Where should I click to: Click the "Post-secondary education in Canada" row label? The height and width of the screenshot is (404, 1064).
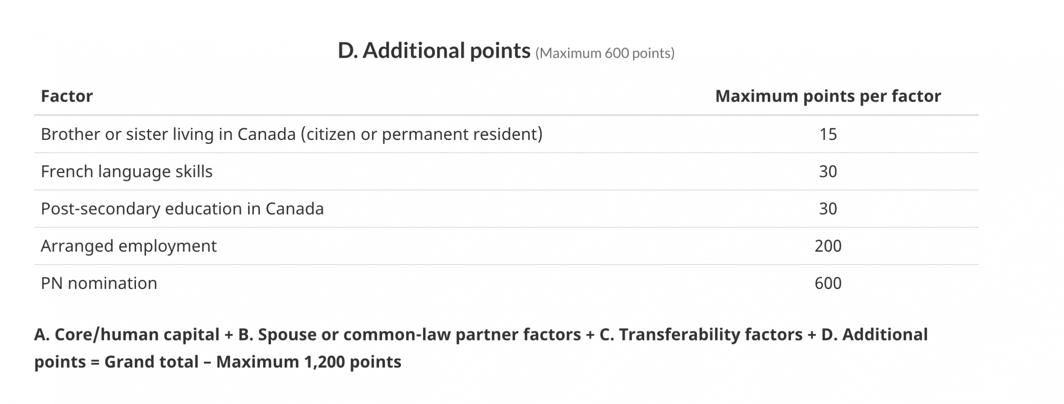tap(182, 208)
